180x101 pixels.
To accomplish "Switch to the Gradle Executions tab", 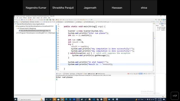I will click(100, 74).
